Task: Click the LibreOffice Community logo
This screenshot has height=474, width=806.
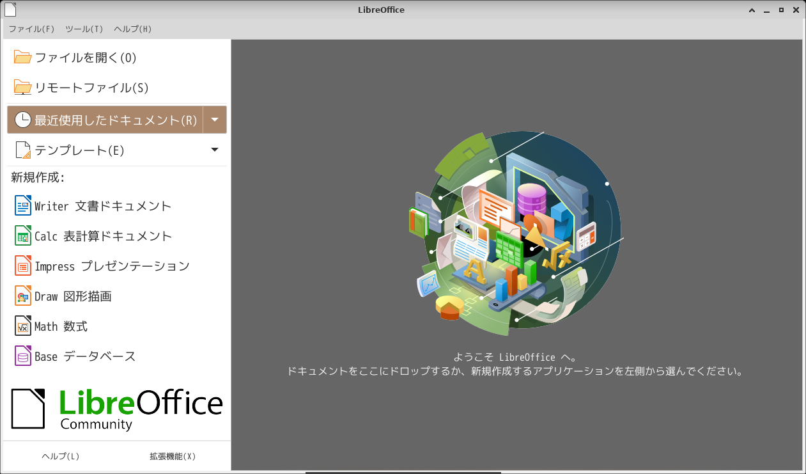Action: tap(117, 409)
